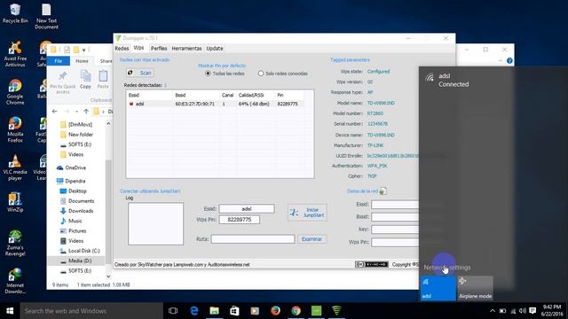Viewport: 568px width, 319px height.
Task: Click the Wps Pin field showing 82289775
Action: (x=239, y=220)
